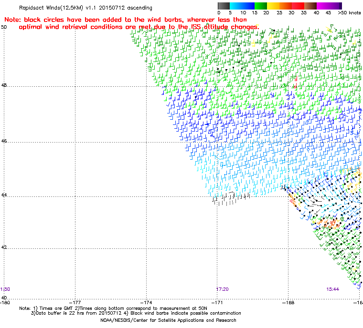The width and height of the screenshot is (363, 328).
Task: Click the red line 'optimal wind retrieval conditions'
Action: (139, 27)
